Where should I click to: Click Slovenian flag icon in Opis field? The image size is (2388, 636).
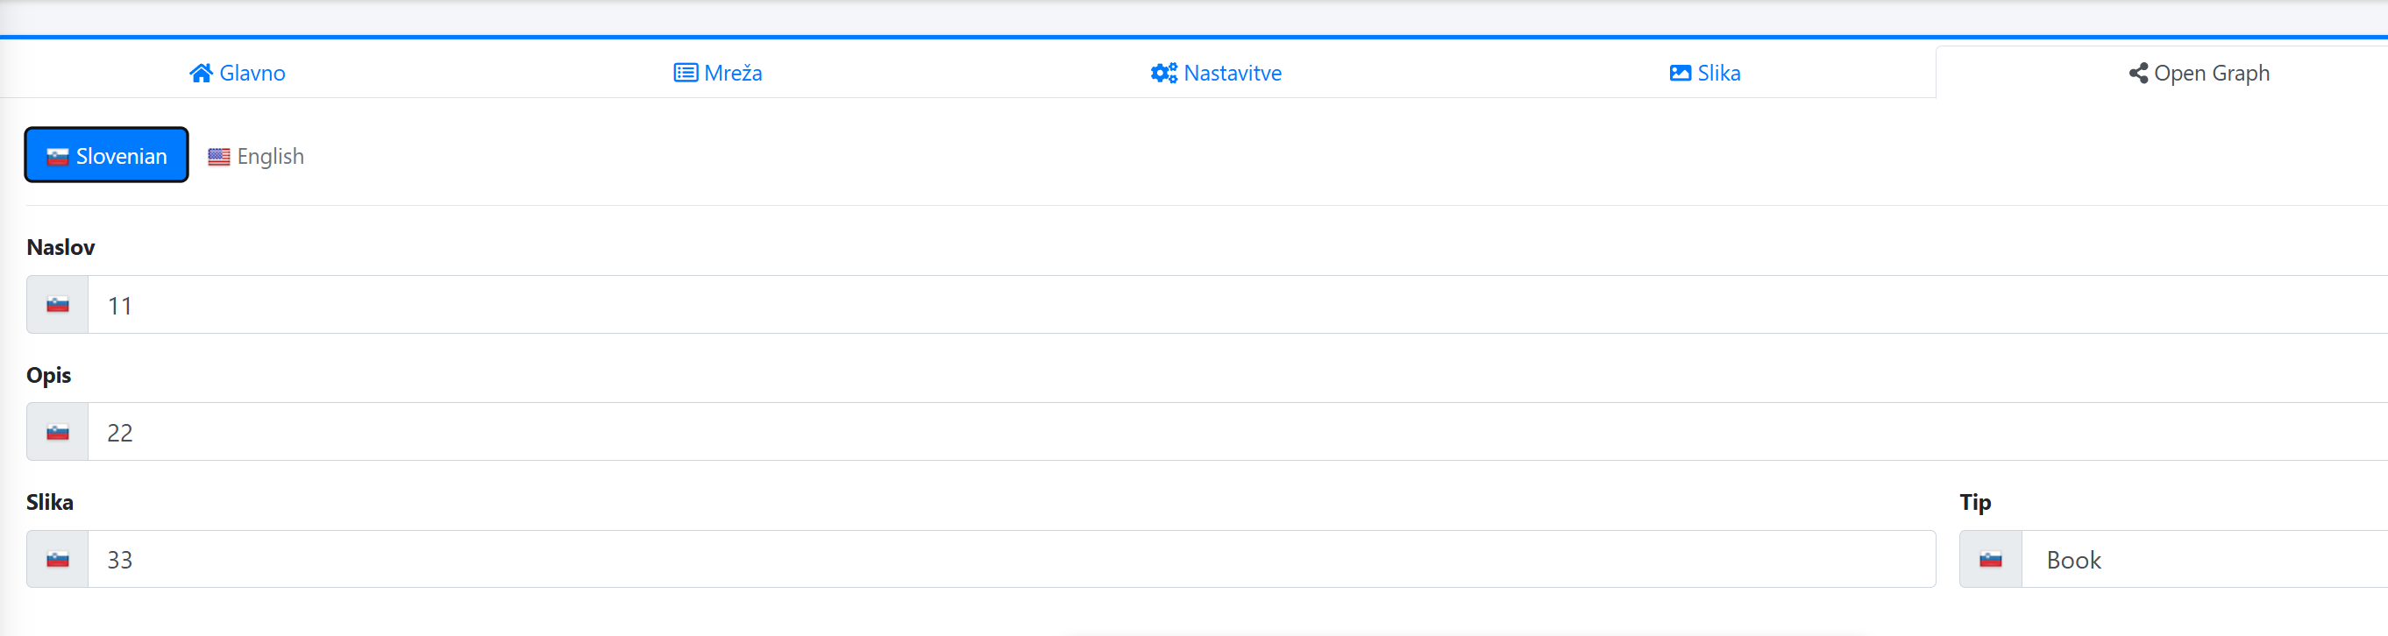click(58, 433)
